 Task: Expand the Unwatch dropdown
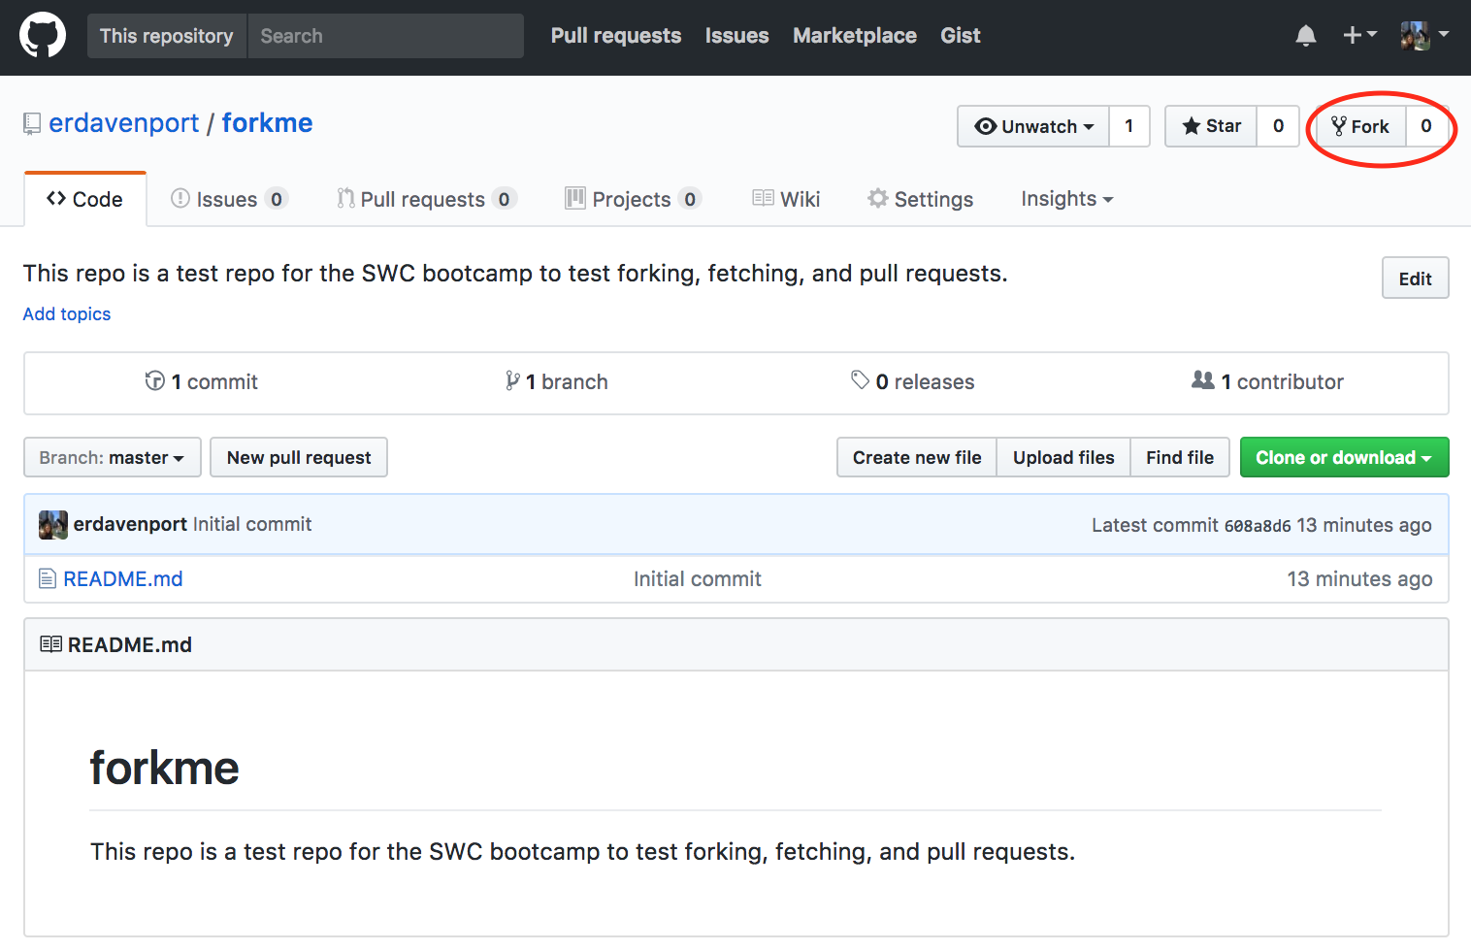pos(1033,126)
